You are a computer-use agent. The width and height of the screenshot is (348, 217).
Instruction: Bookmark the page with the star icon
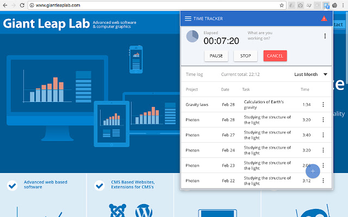[282, 5]
